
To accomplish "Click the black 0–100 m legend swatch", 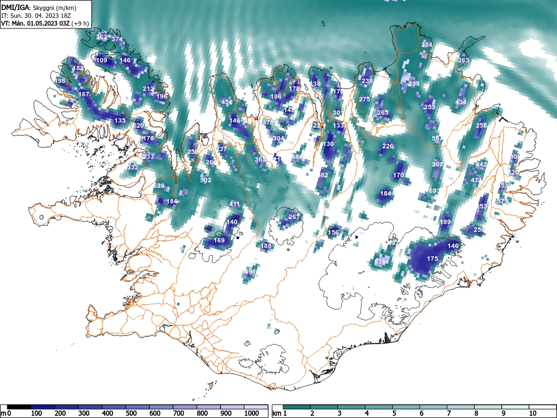I will pyautogui.click(x=19, y=407).
